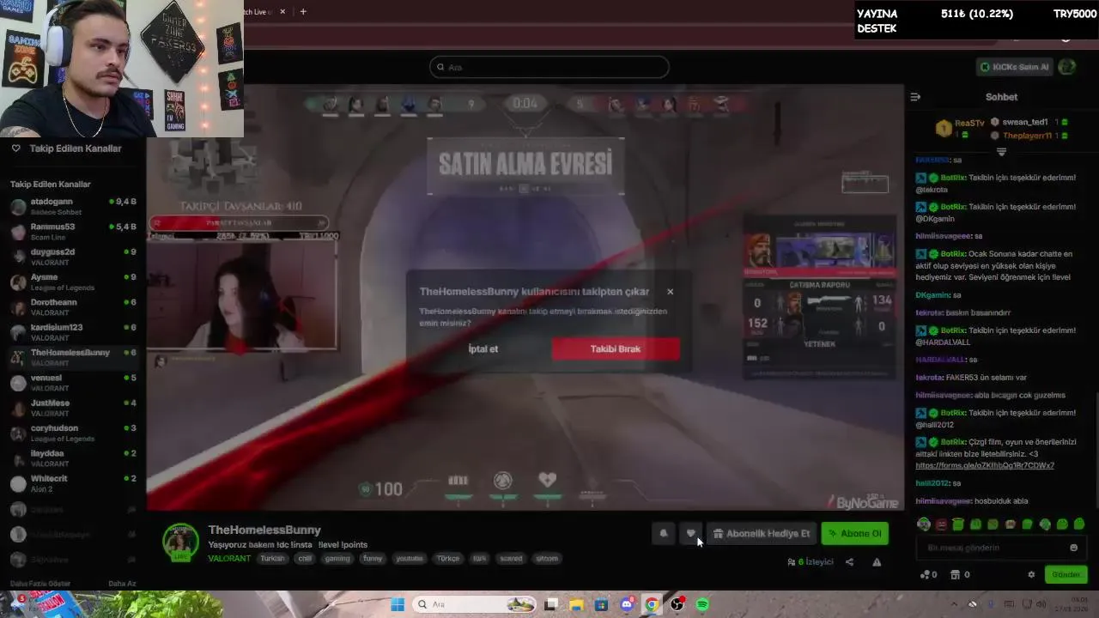Open Whitecrit channel in sidebar
Viewport: 1099px width, 618px height.
[x=73, y=482]
